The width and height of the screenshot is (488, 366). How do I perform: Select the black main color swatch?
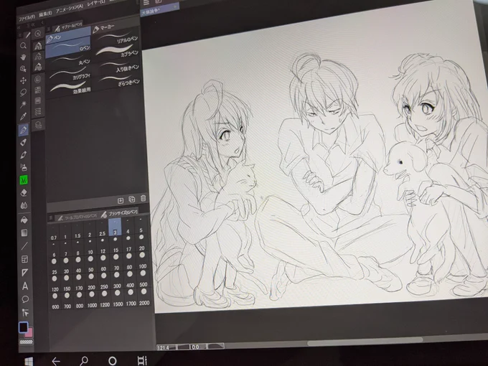pos(24,328)
